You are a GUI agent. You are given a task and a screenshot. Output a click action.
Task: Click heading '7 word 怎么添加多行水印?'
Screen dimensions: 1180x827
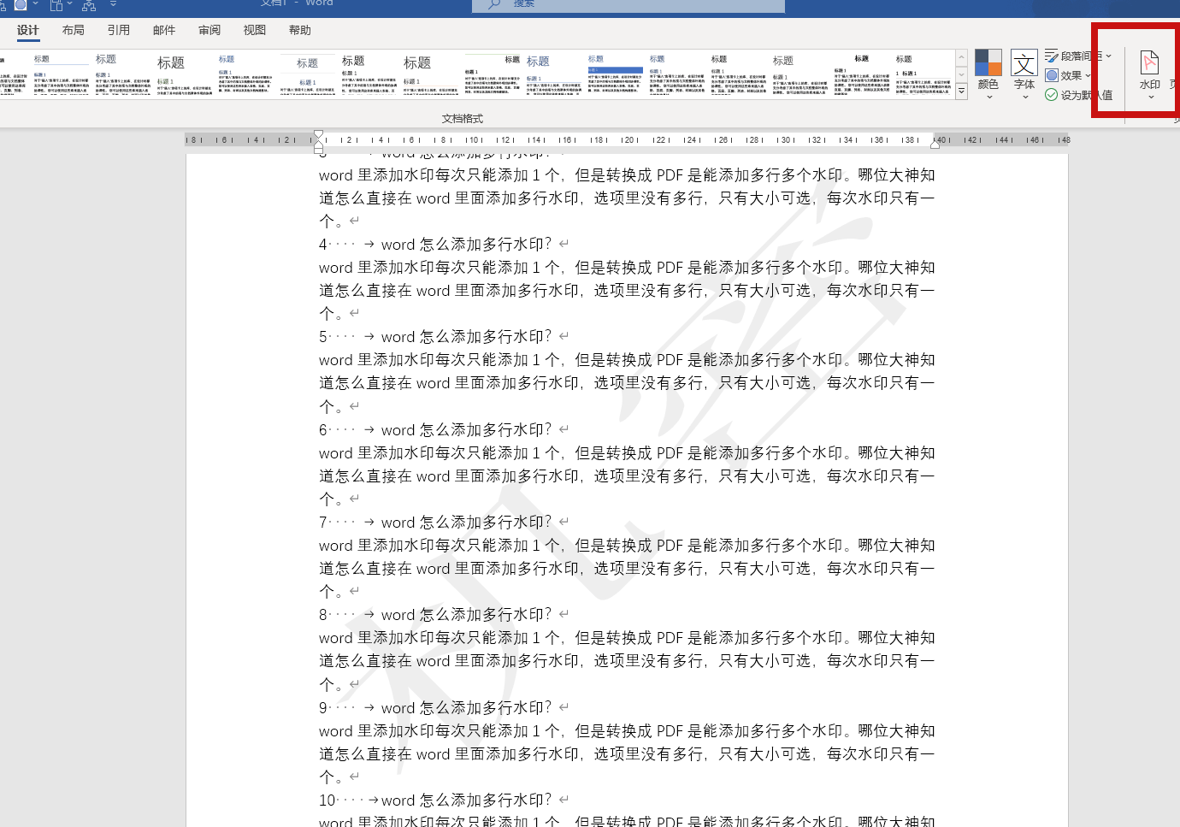435,523
